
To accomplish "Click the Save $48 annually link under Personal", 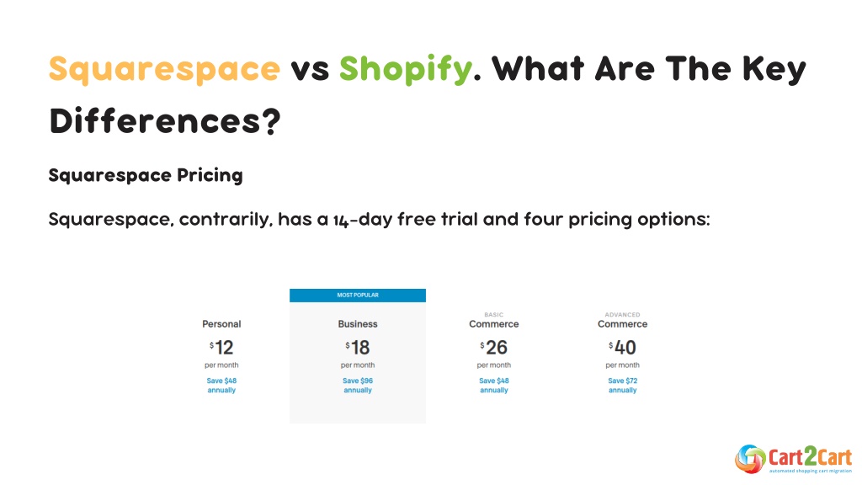I will [x=221, y=385].
